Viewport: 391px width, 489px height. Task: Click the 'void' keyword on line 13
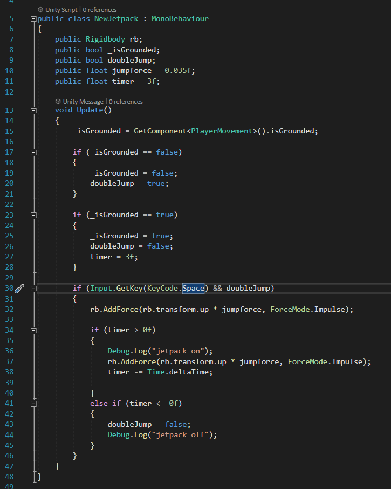tap(64, 110)
